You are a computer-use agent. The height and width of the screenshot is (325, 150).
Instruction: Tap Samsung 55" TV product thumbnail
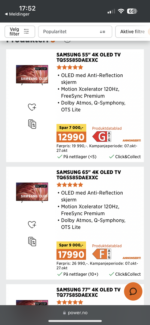coord(32,75)
